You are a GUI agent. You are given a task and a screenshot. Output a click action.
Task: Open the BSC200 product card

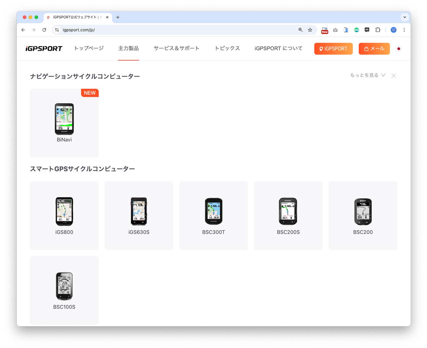coord(363,216)
